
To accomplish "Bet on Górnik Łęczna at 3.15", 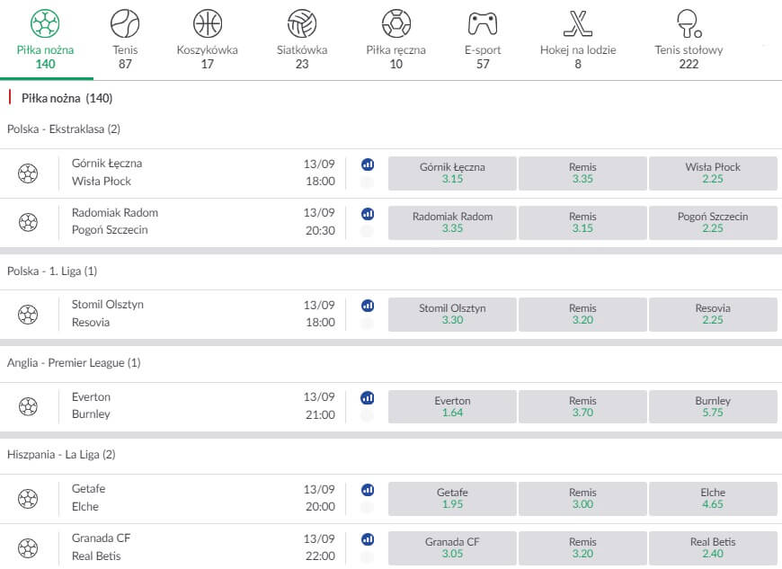I will tap(452, 173).
